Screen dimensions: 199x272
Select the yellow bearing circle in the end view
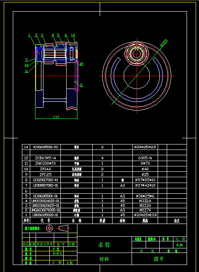[x=137, y=53]
